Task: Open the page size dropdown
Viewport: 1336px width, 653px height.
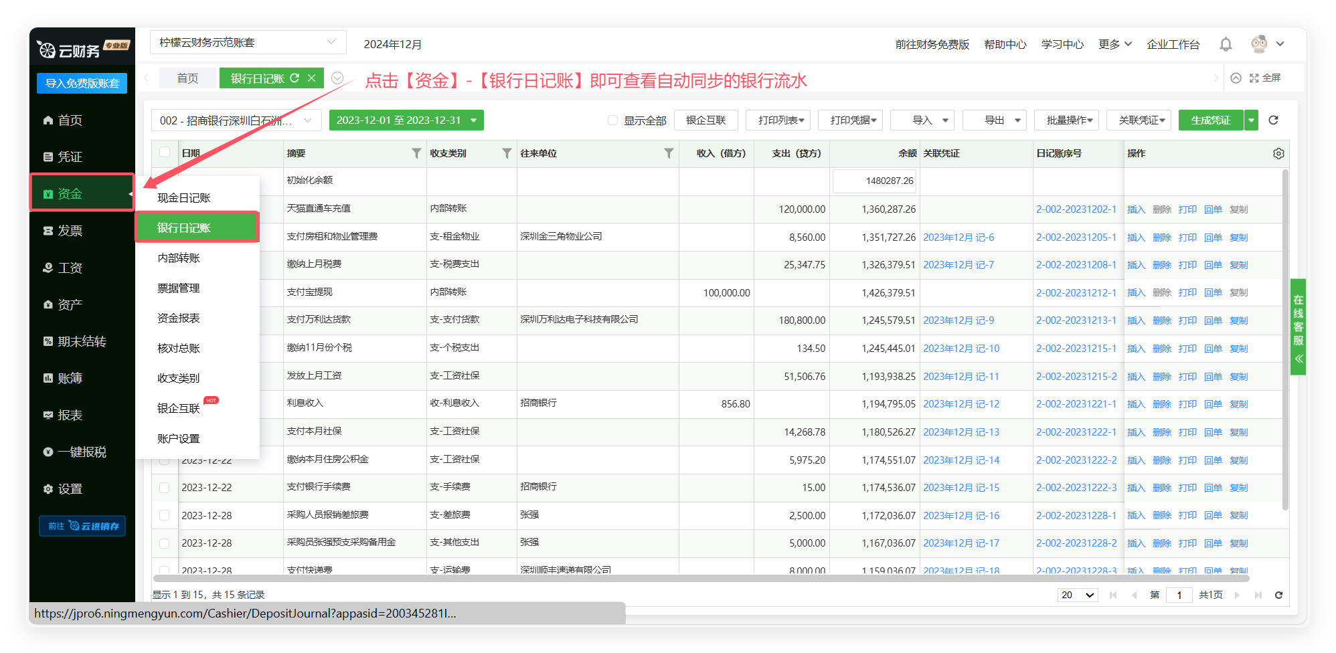Action: pyautogui.click(x=1077, y=595)
